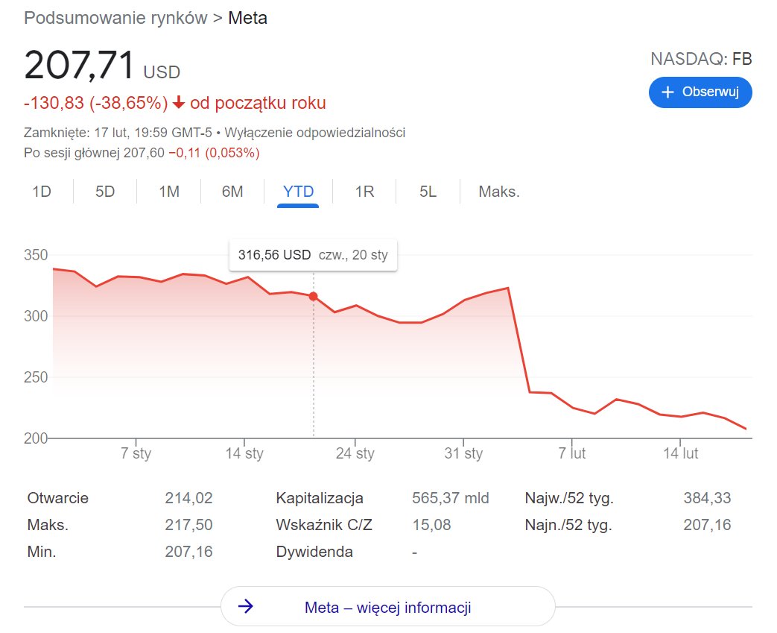
Task: Click the 14 lut axis label
Action: coord(680,453)
